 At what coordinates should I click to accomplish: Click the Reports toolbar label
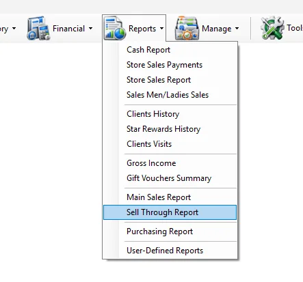coord(142,29)
